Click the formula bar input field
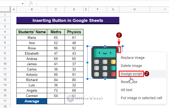This screenshot has height=108, width=169. pyautogui.click(x=101, y=3)
